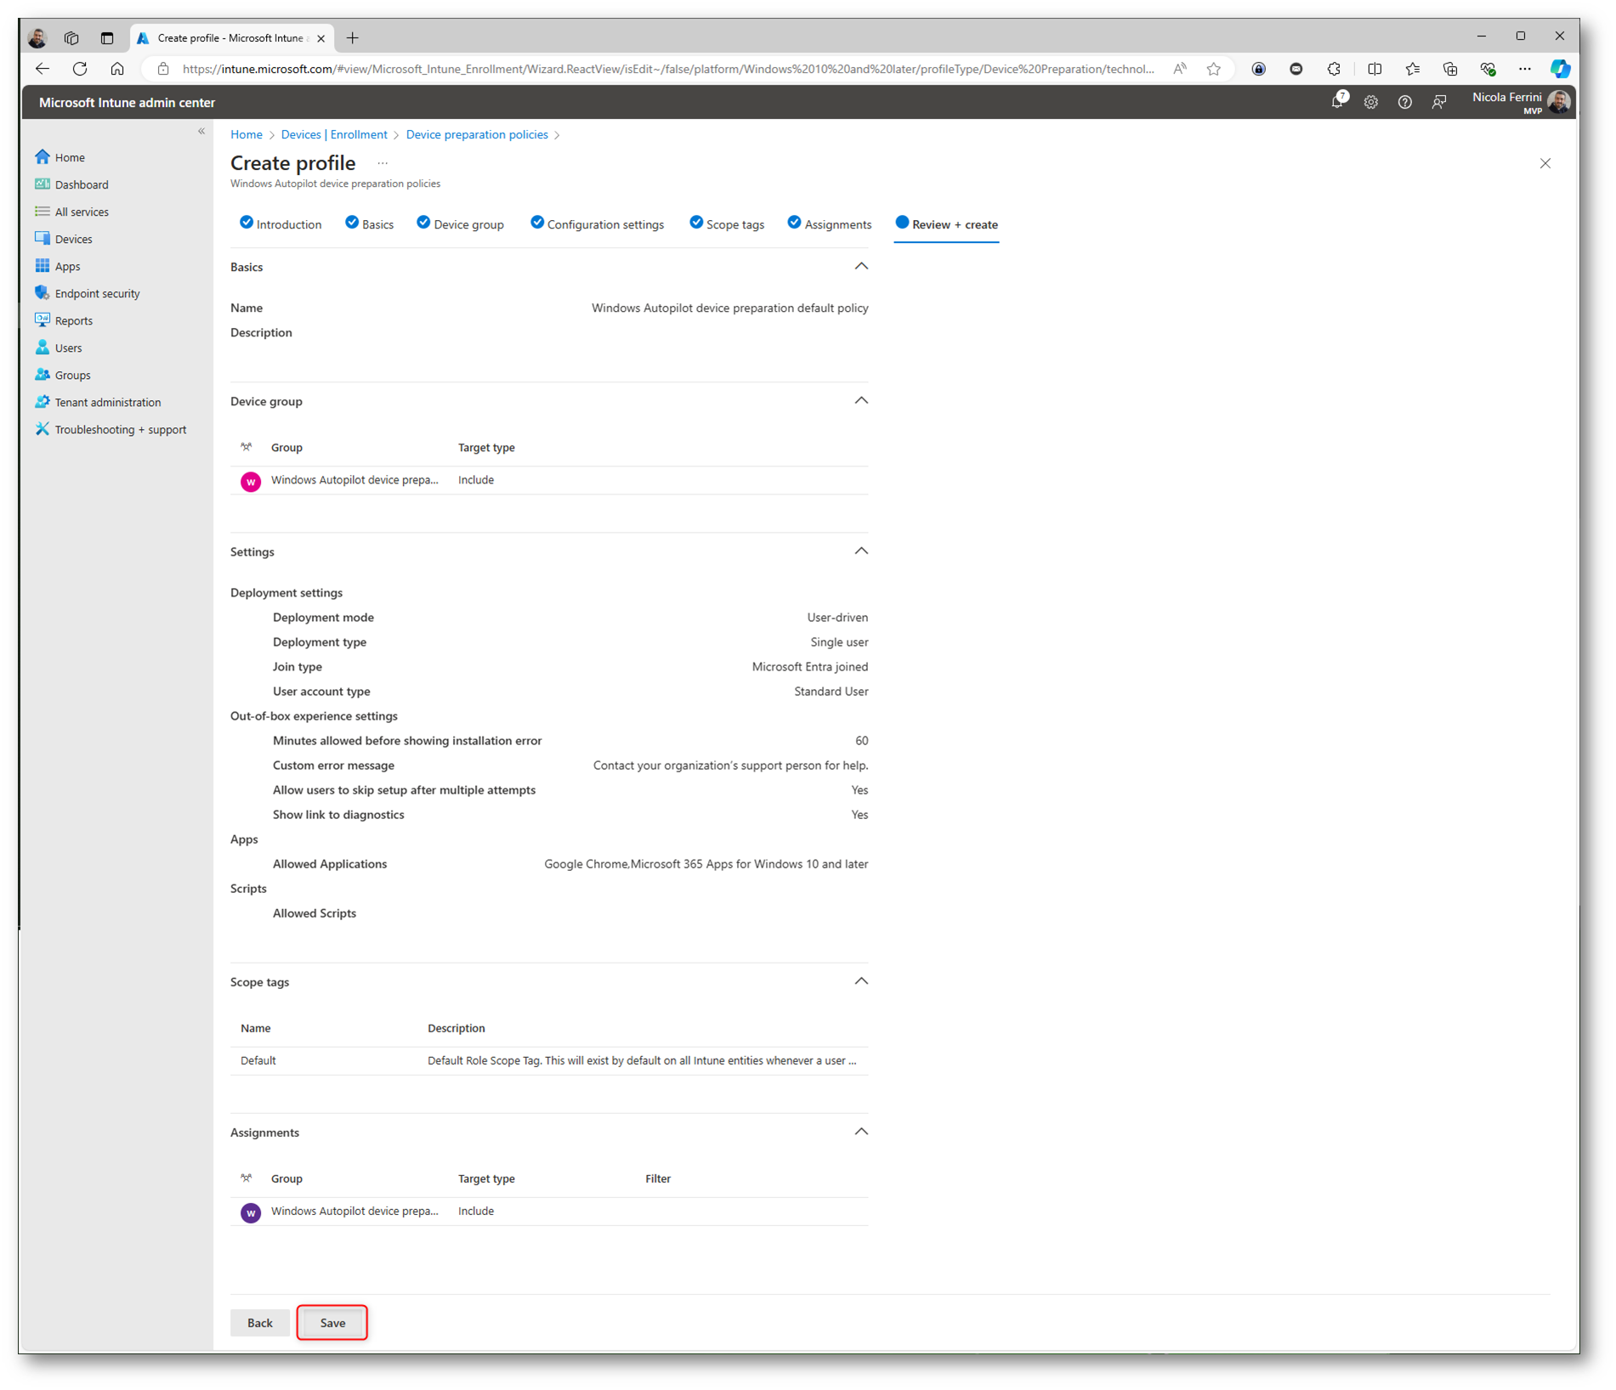Collapse the Settings section
Screen dimensions: 1616x1390
pos(861,551)
